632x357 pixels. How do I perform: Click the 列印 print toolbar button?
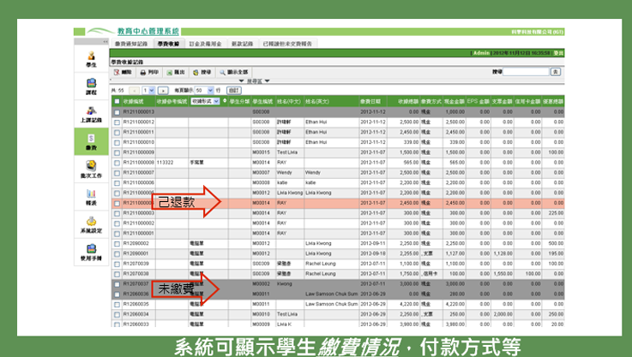point(149,73)
